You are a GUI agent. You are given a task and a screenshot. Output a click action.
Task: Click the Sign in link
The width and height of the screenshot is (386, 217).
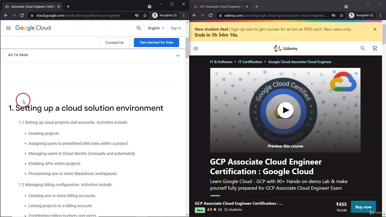176,28
